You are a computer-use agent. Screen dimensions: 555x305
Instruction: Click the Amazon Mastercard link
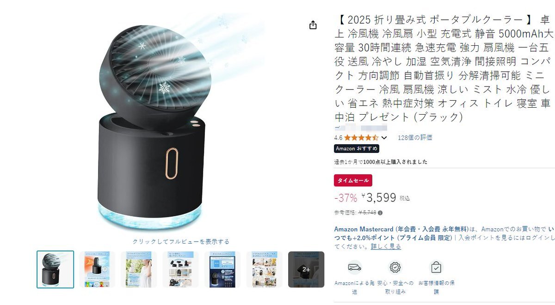click(x=364, y=229)
